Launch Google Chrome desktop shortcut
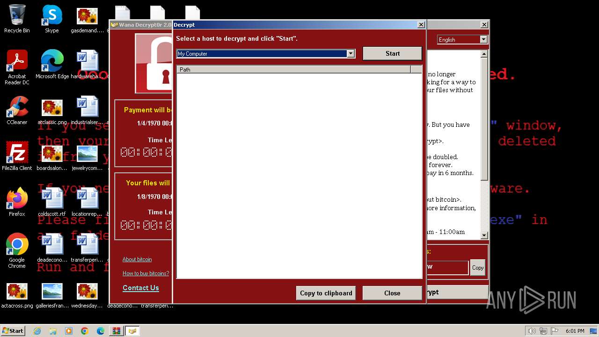The height and width of the screenshot is (337, 599). tap(17, 251)
